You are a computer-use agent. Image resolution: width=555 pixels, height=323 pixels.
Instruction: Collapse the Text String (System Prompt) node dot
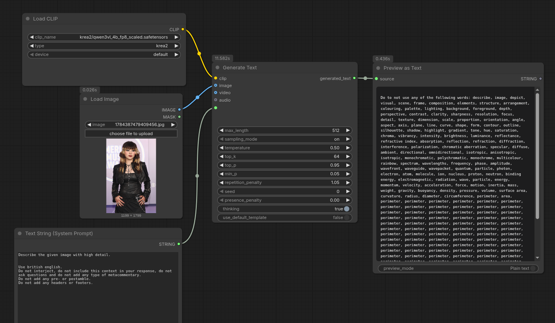[20, 234]
